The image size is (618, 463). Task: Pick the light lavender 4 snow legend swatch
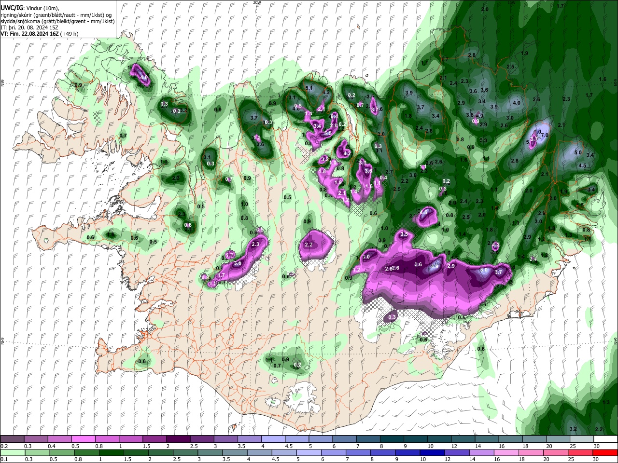(273, 439)
